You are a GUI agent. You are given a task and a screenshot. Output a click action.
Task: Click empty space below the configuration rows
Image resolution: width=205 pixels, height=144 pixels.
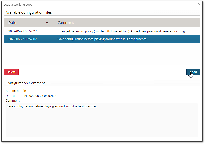click(102, 54)
